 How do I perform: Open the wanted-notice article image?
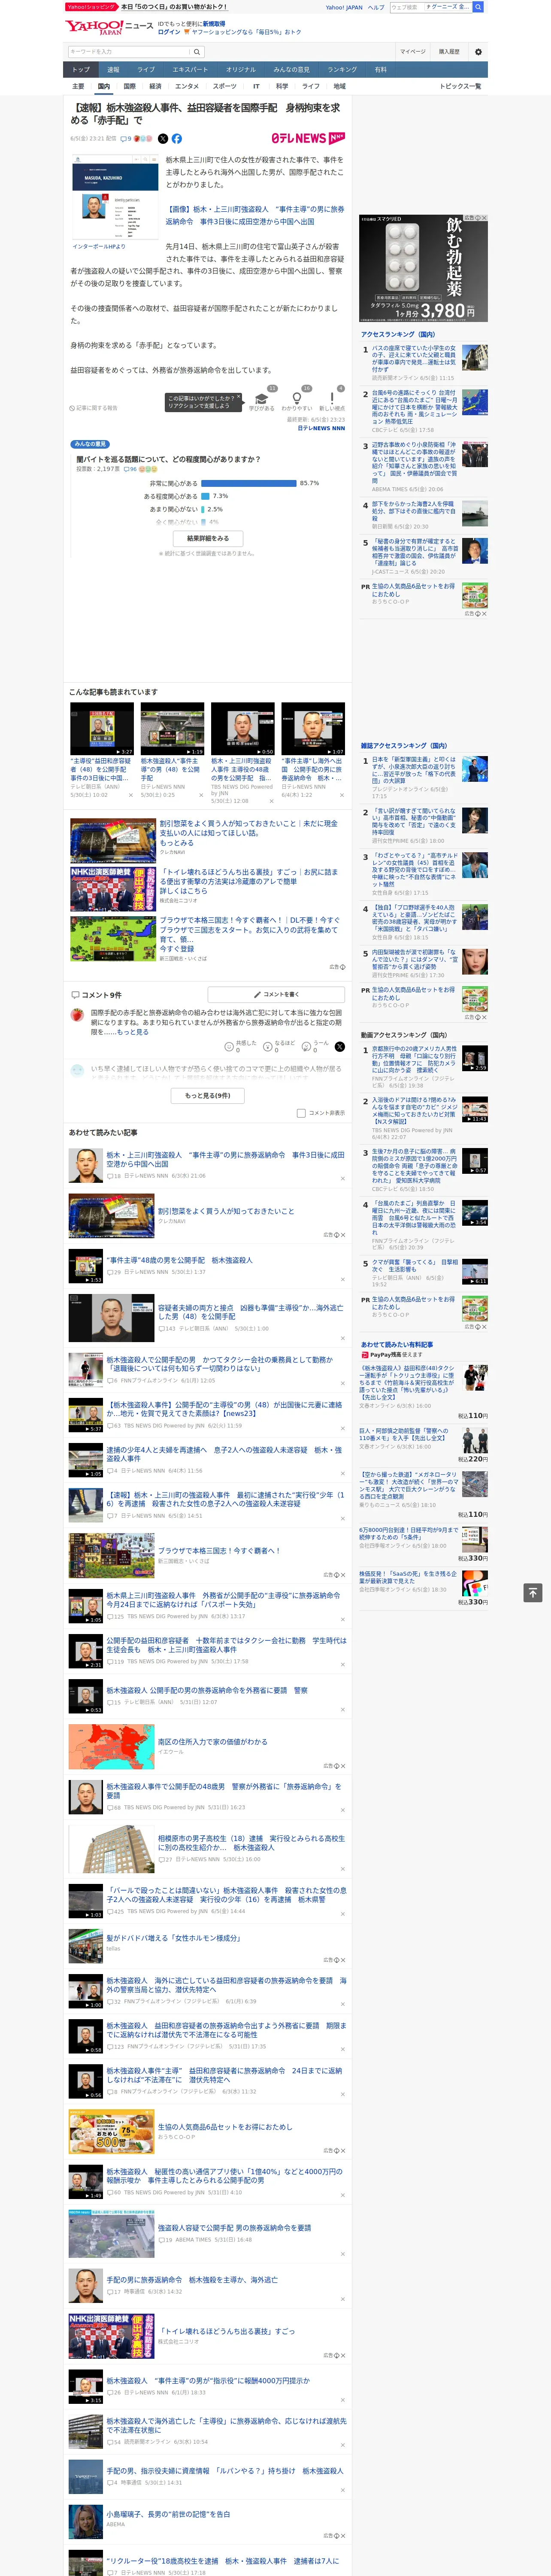pos(115,198)
